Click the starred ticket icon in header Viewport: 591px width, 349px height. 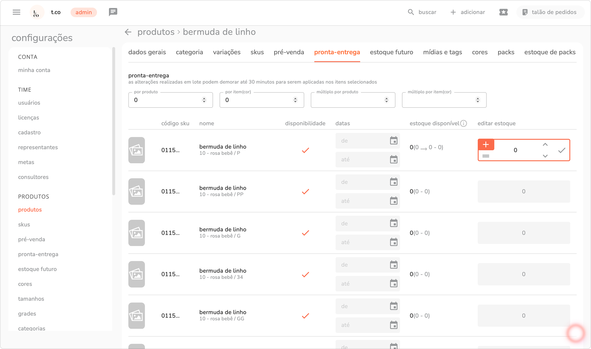tap(503, 12)
